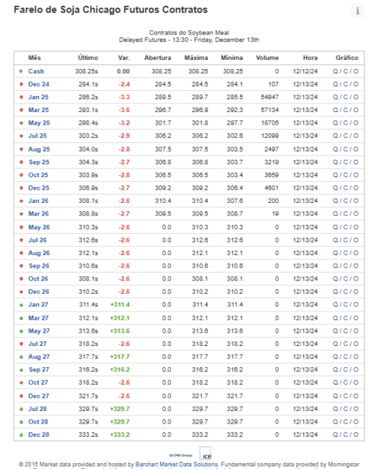Viewport: 373px width, 469px height.
Task: Click the CME Group logo
Action: pos(181,455)
